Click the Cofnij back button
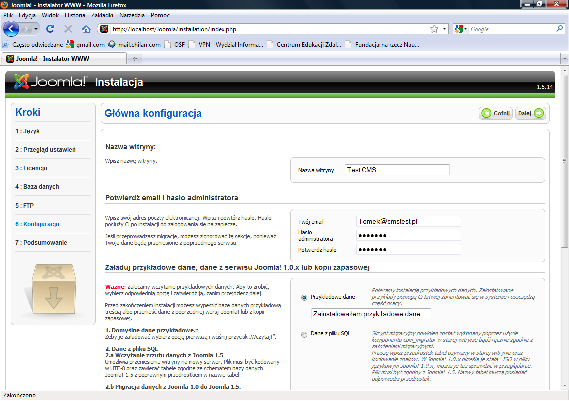Screen dimensions: 569x401 click(x=496, y=113)
